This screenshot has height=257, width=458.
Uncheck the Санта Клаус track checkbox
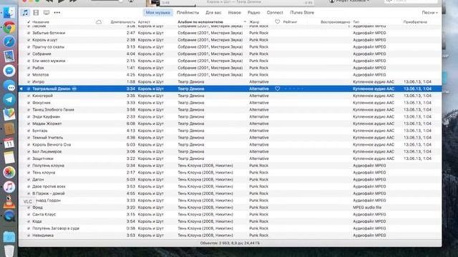pos(29,214)
